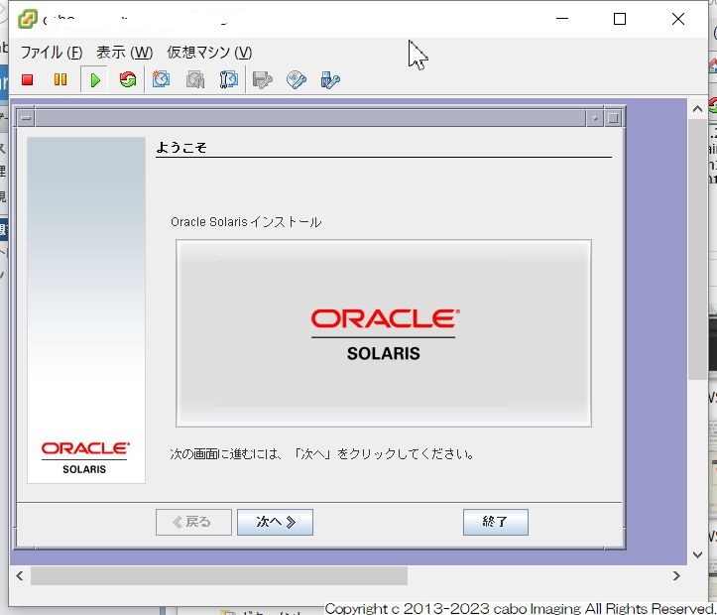This screenshot has width=717, height=615.
Task: Click the vertical scrollbar down arrow
Action: 697,554
